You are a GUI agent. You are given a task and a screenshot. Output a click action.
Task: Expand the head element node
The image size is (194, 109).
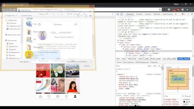(x=118, y=40)
